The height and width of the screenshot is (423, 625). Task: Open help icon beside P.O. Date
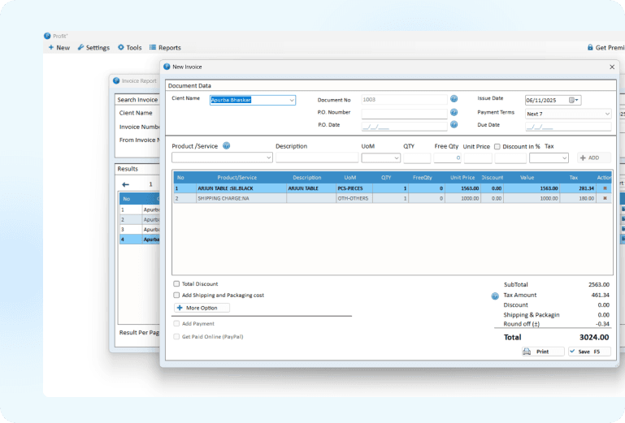tap(454, 125)
